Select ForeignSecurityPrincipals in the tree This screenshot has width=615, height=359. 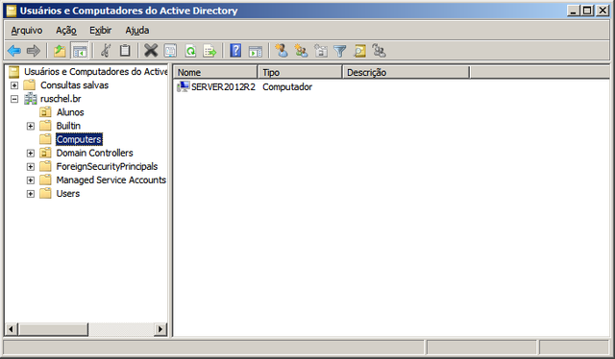tap(107, 167)
